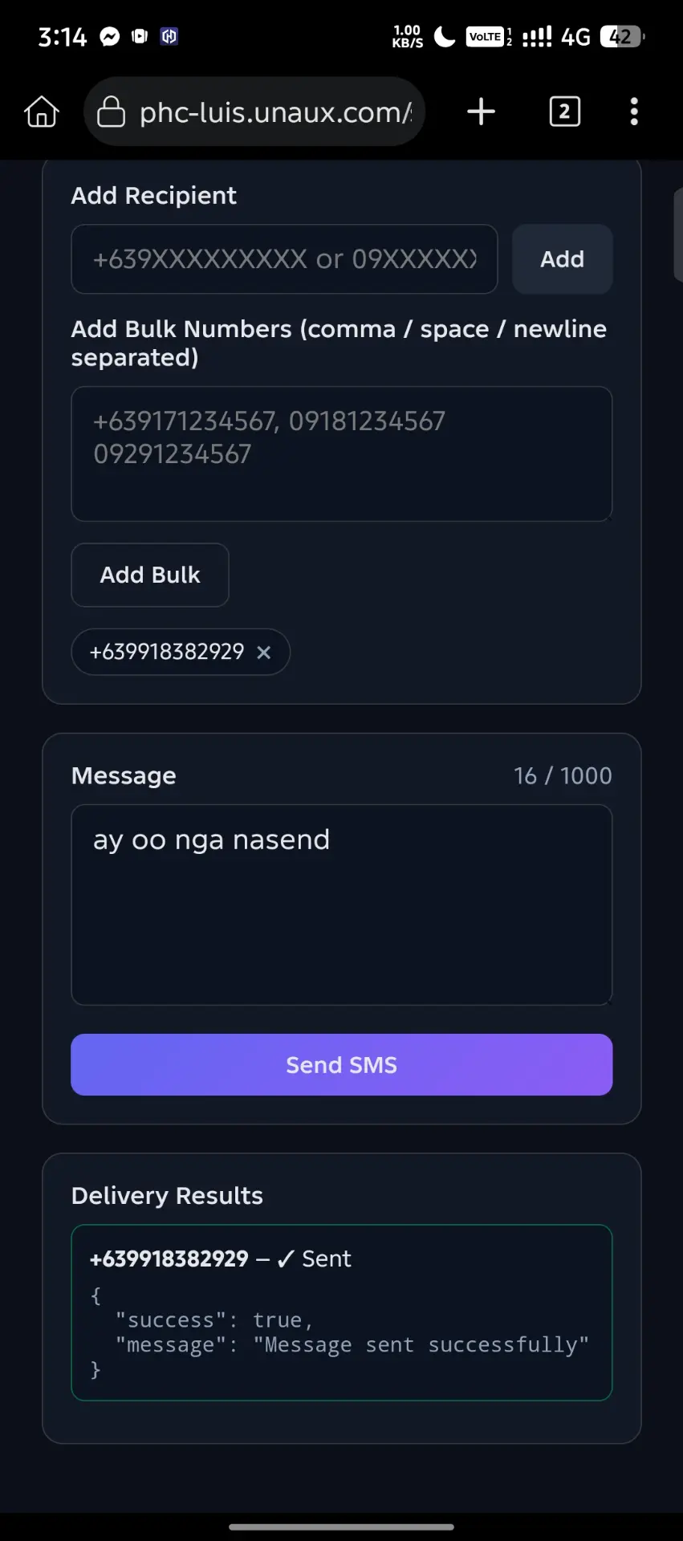The height and width of the screenshot is (1541, 683).
Task: Click the Send SMS button
Action: point(342,1065)
